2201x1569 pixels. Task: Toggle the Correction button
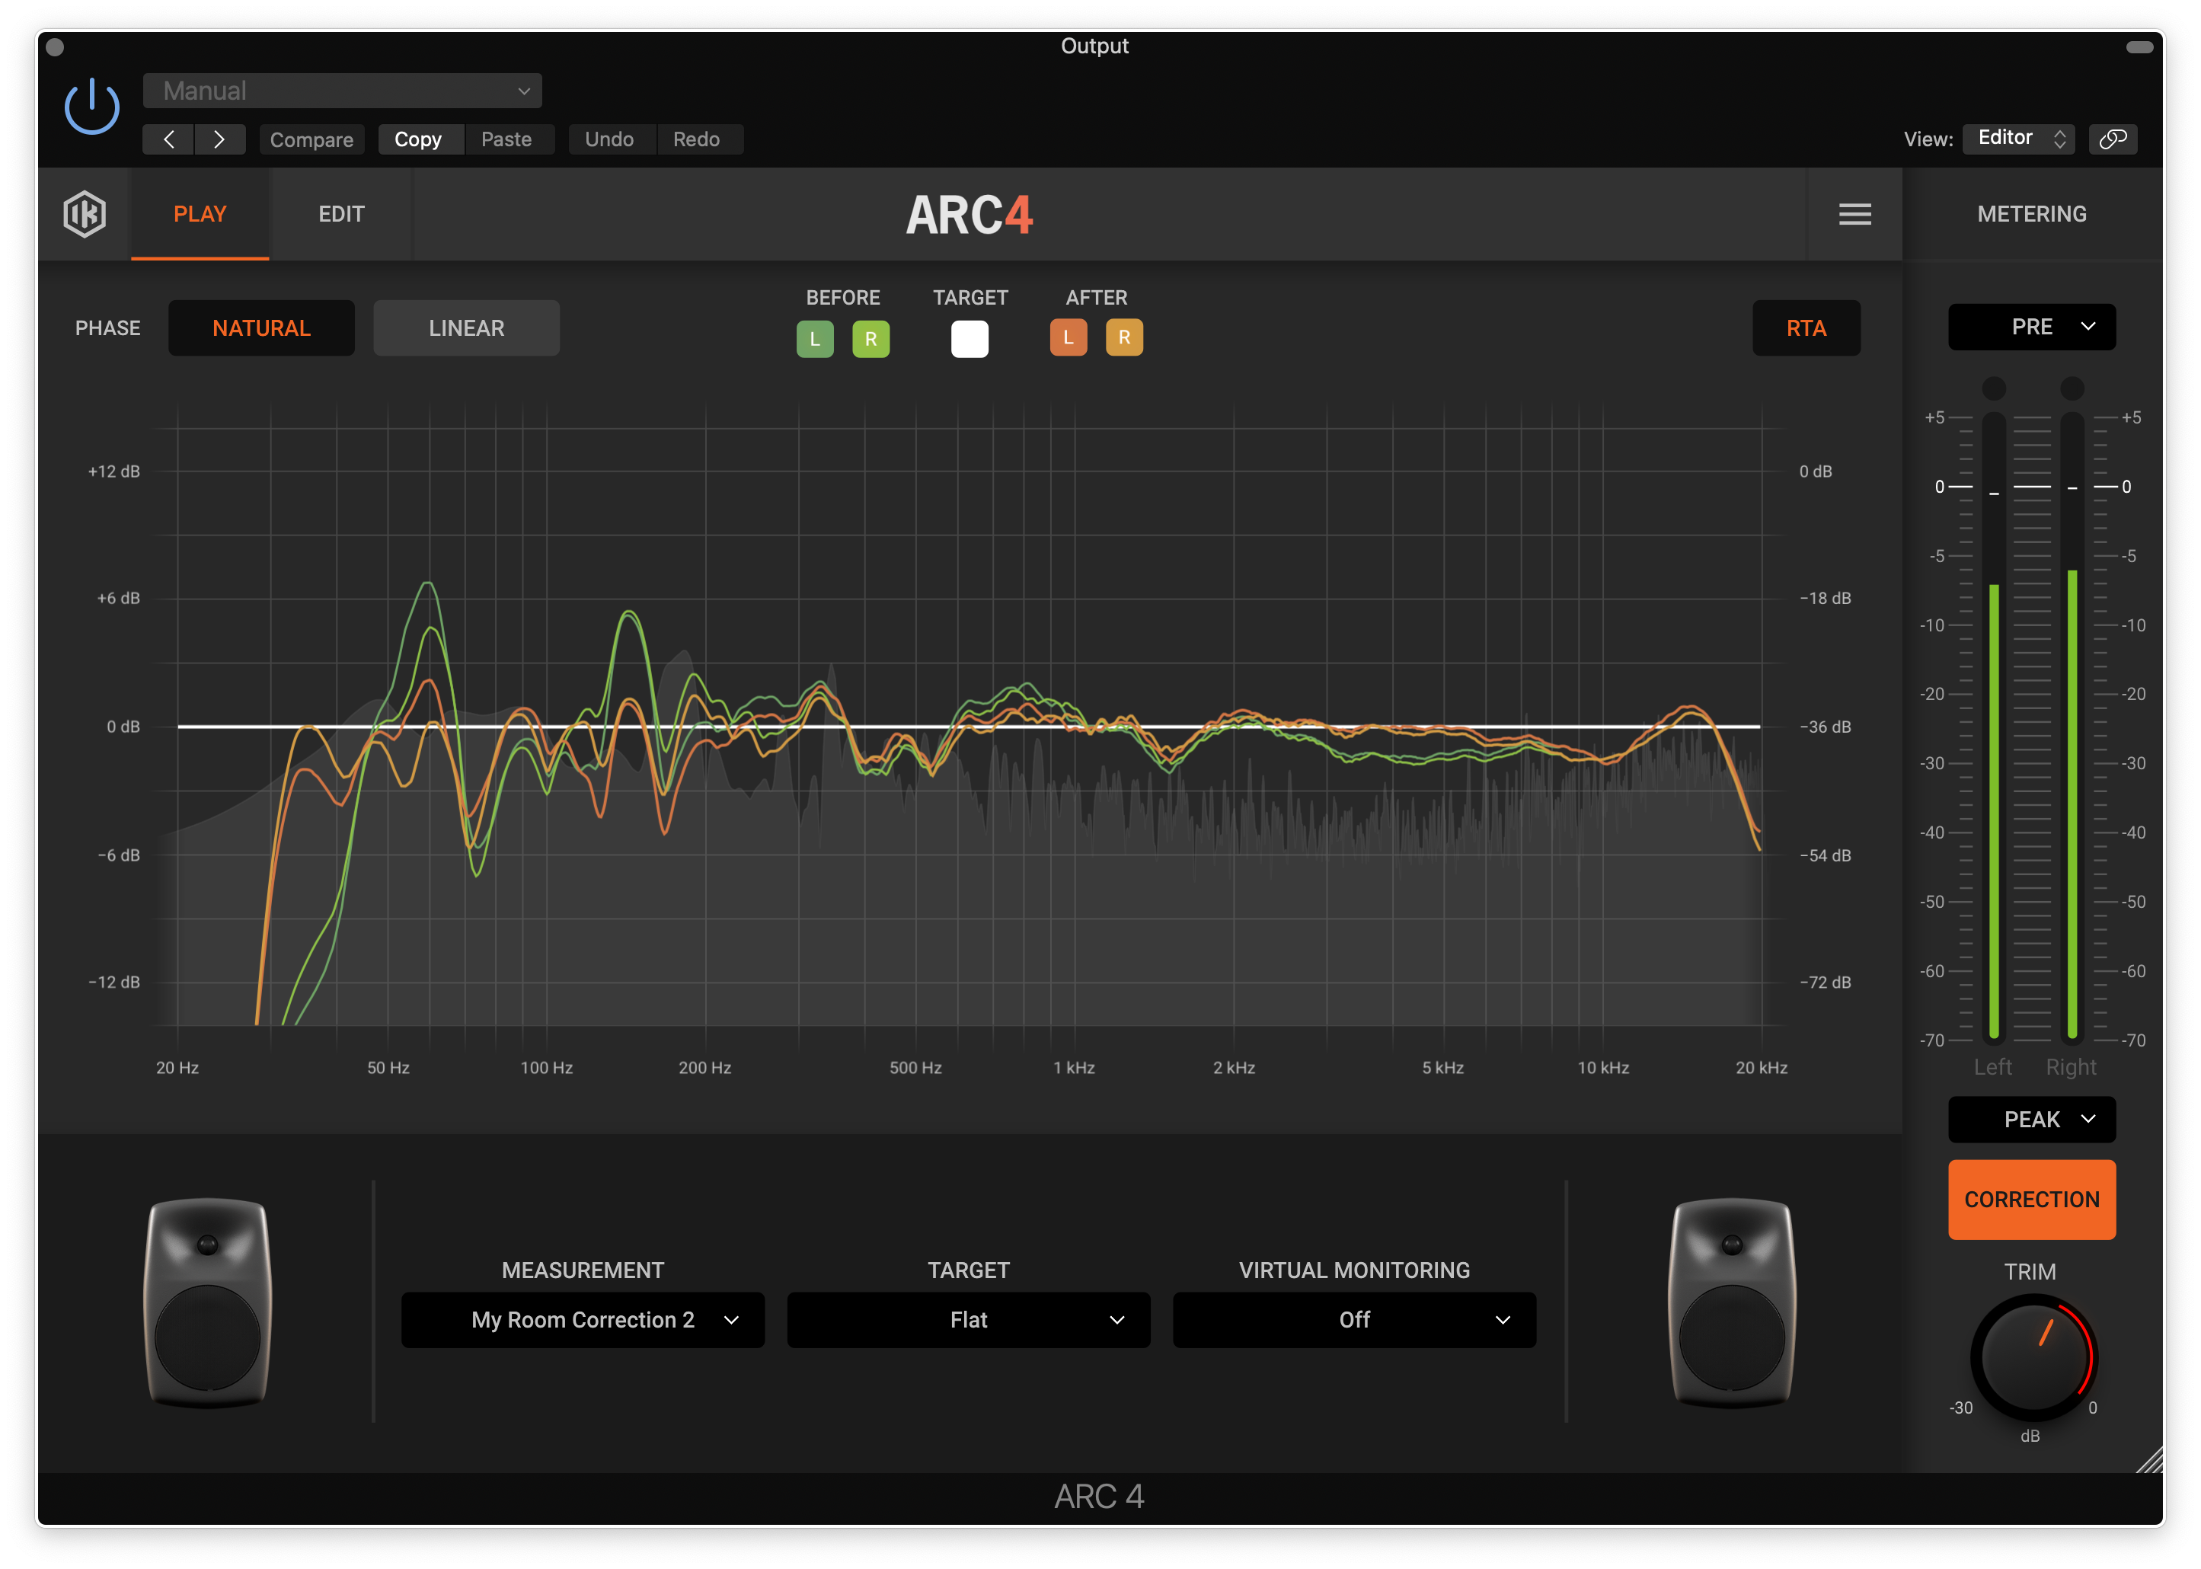(2032, 1200)
